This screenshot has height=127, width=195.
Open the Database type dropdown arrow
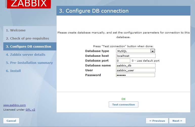153,51
